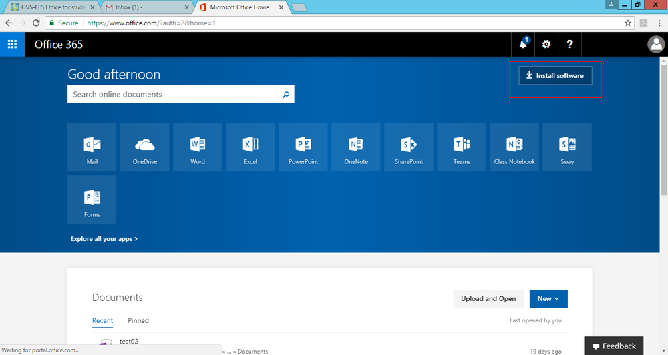The width and height of the screenshot is (668, 355).
Task: Launch the SharePoint app tile
Action: (x=409, y=147)
